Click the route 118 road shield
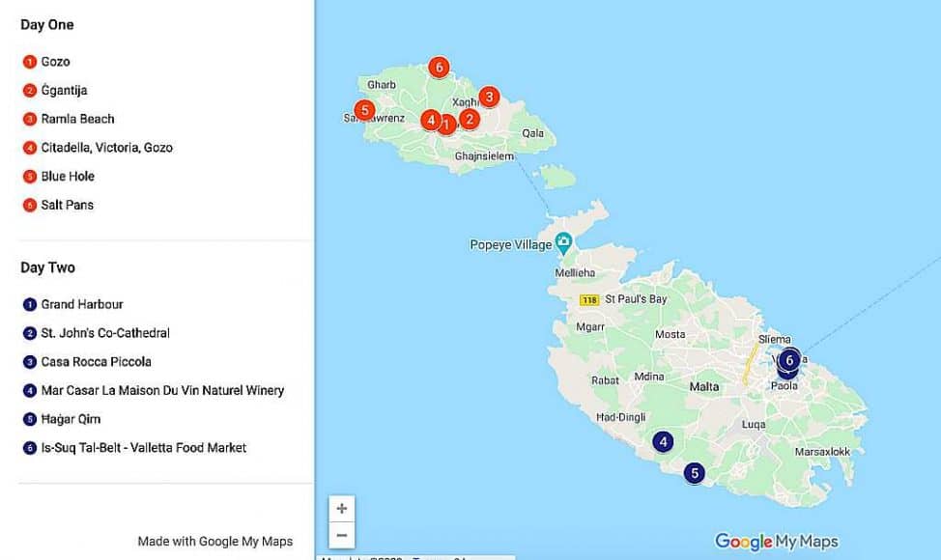Image resolution: width=941 pixels, height=560 pixels. pyautogui.click(x=589, y=300)
